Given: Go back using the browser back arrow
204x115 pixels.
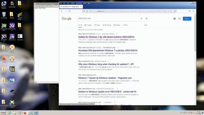Looking at the screenshot, I should 62,11.
